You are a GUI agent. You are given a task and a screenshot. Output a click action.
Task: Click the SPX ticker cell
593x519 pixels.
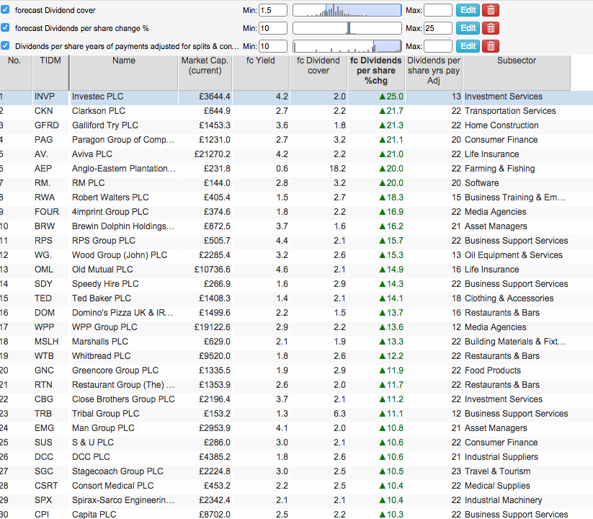click(43, 500)
